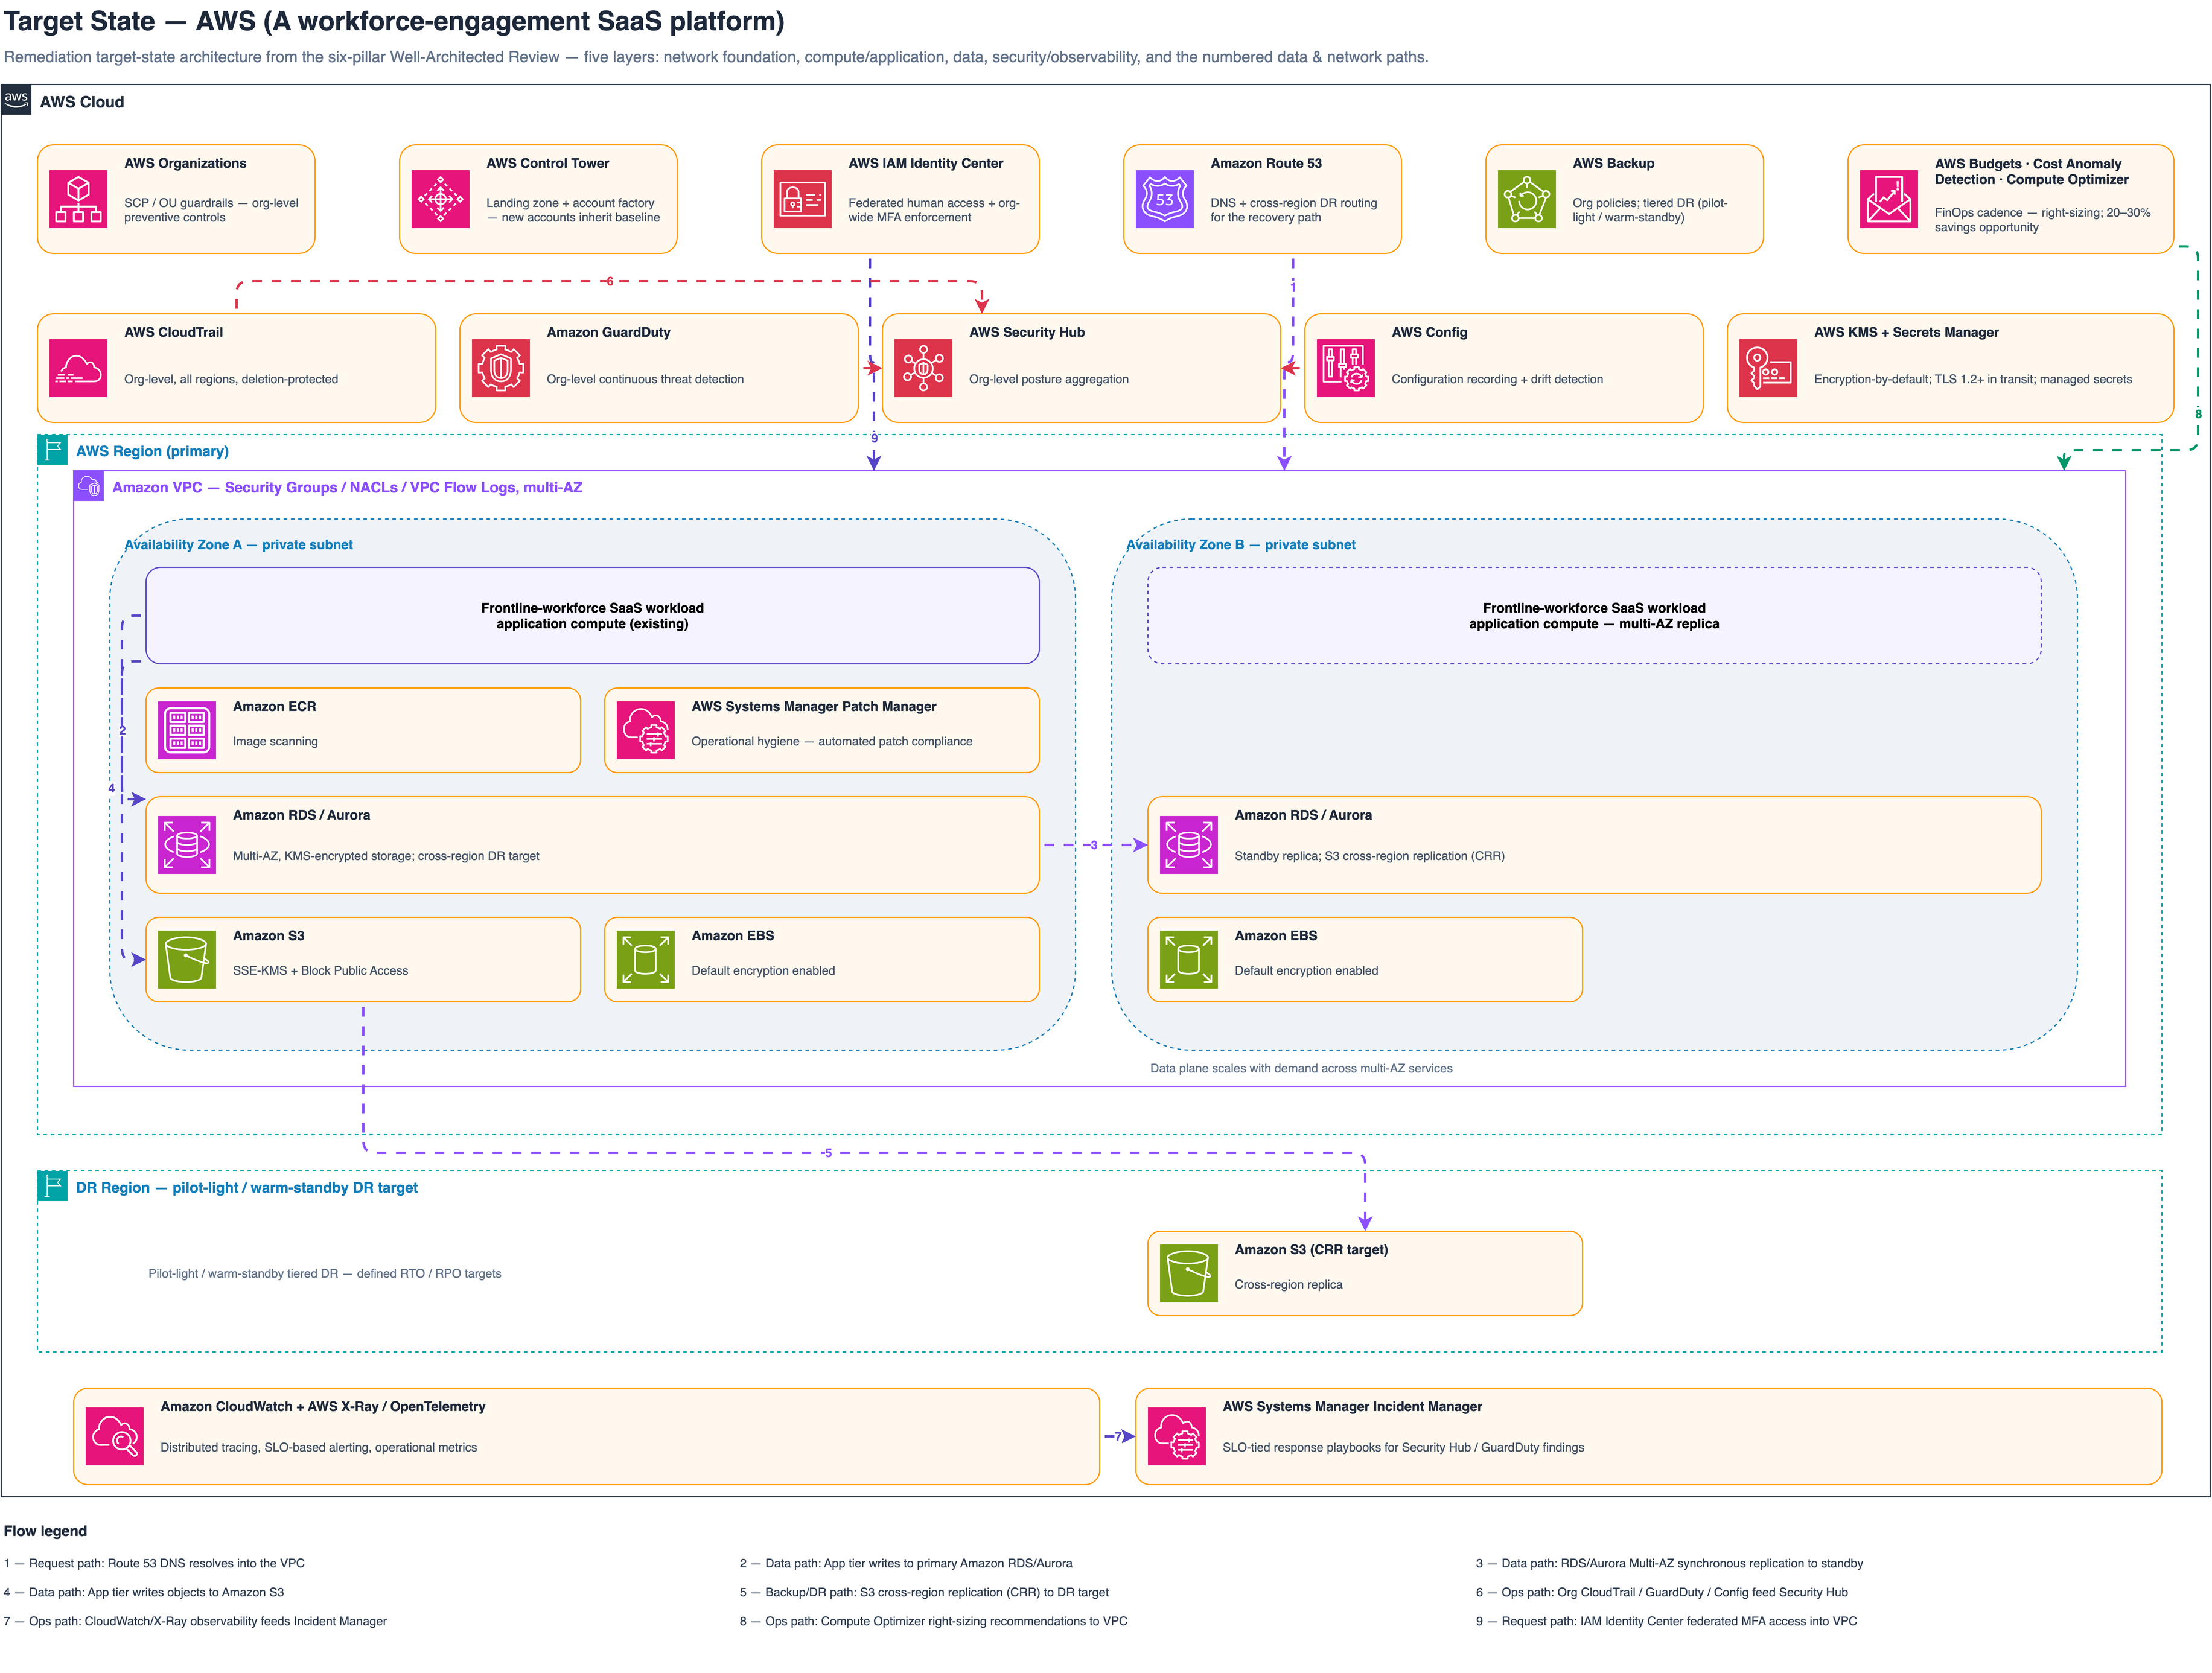Click the 'Pilot-light / warm-standby tiered DR' note
This screenshot has width=2212, height=1673.
[325, 1273]
